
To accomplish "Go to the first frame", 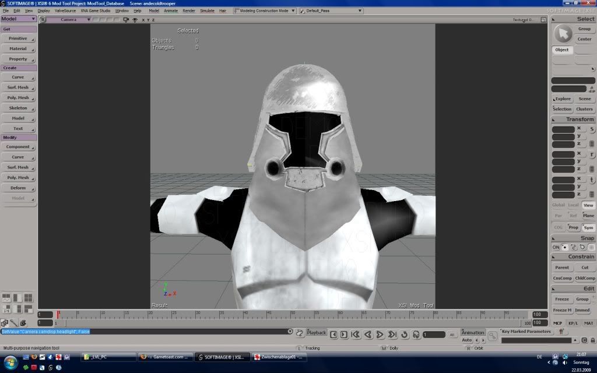I will [356, 335].
